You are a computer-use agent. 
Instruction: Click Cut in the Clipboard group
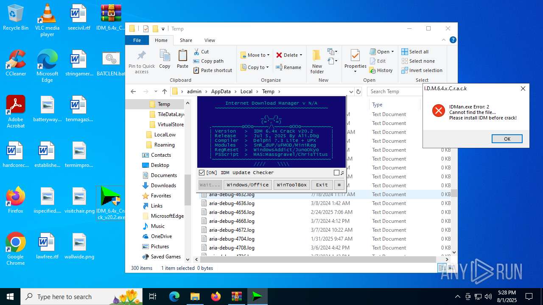point(201,52)
